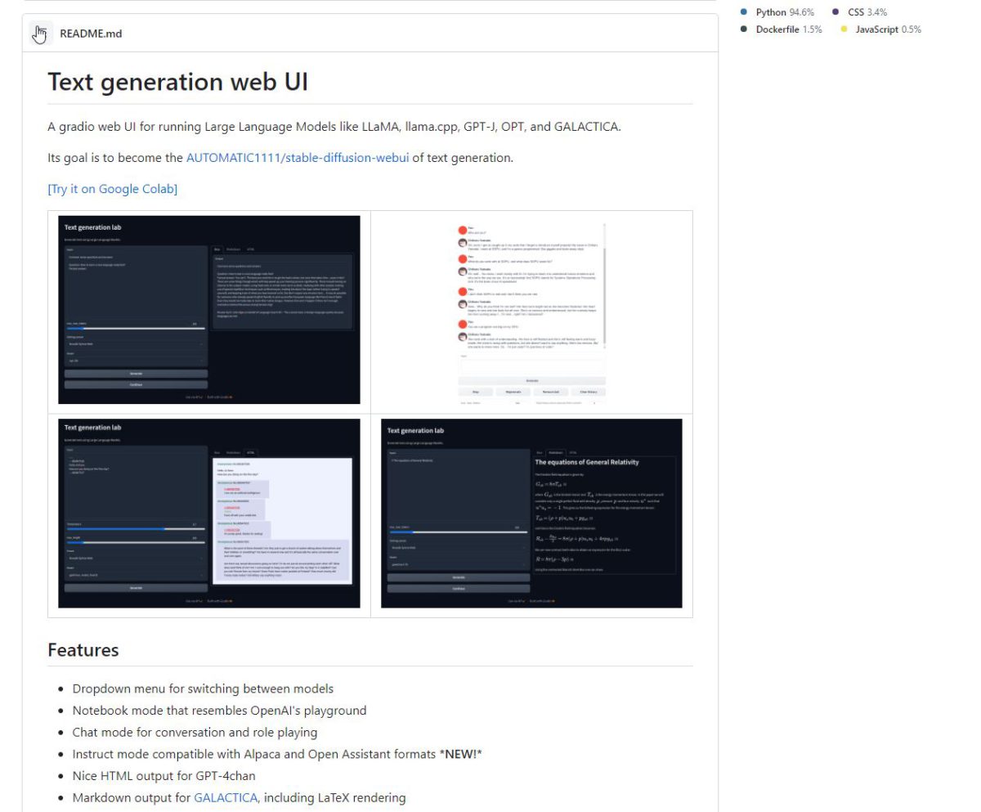Click Generate button in the top-left screenshot

pos(136,374)
